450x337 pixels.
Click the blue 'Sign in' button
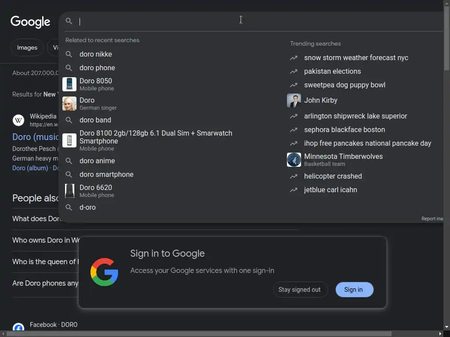pos(354,290)
